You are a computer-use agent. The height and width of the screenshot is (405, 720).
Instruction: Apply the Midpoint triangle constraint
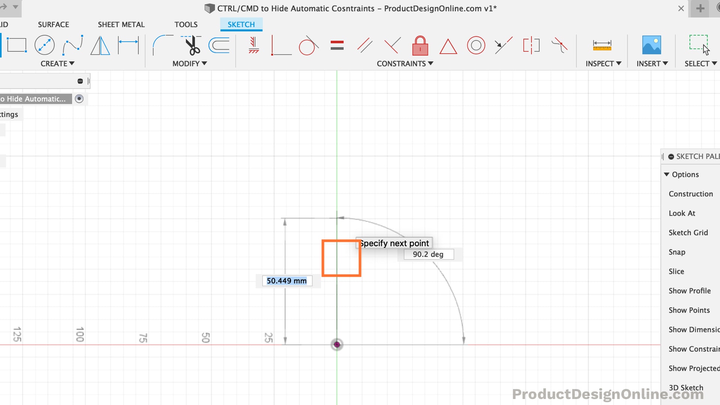pyautogui.click(x=448, y=46)
